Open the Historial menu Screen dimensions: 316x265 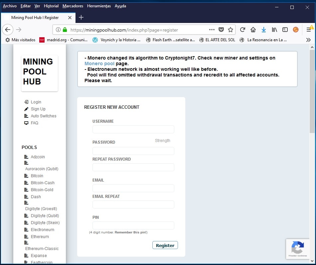coord(51,6)
